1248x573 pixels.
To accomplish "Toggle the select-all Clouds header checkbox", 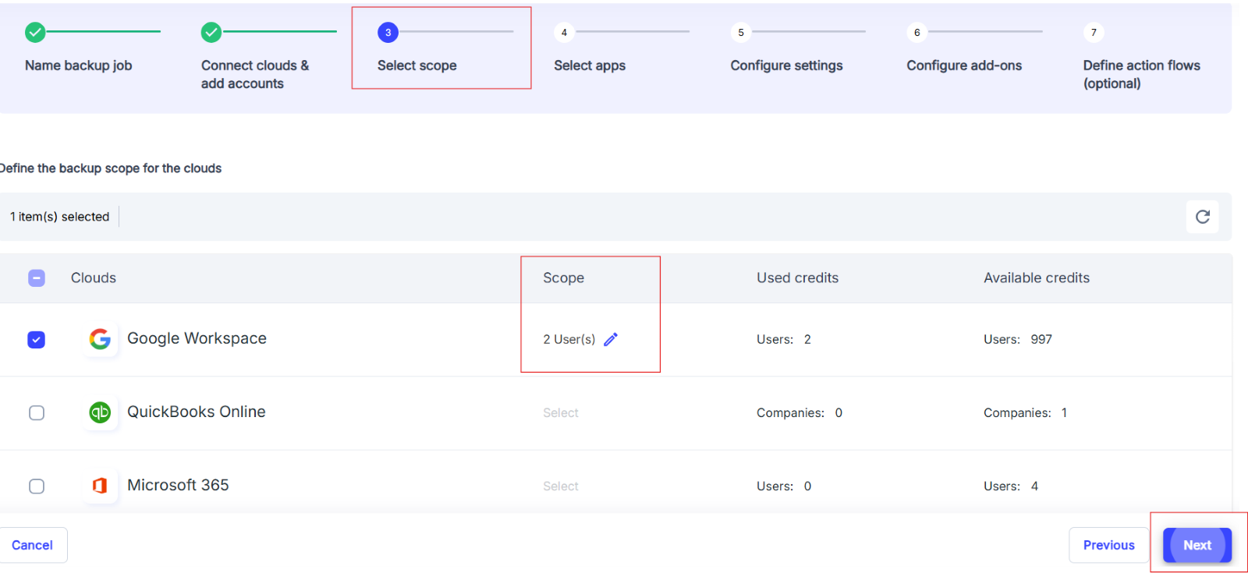I will [36, 278].
